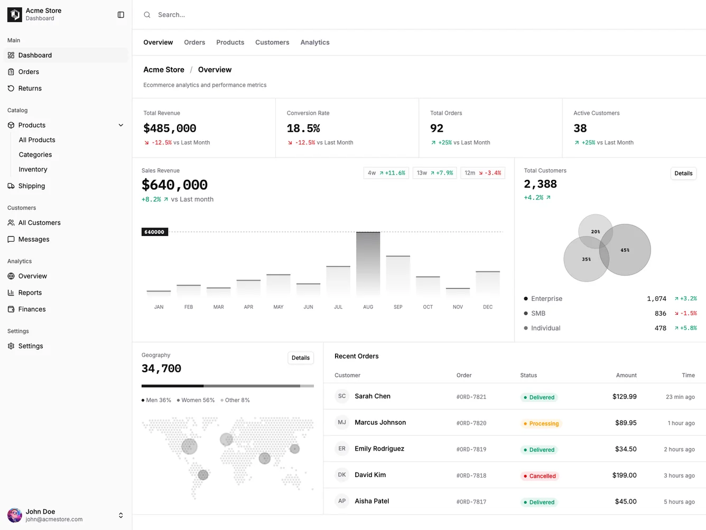The height and width of the screenshot is (530, 706).
Task: Collapse the Products tree in sidebar
Action: 120,125
